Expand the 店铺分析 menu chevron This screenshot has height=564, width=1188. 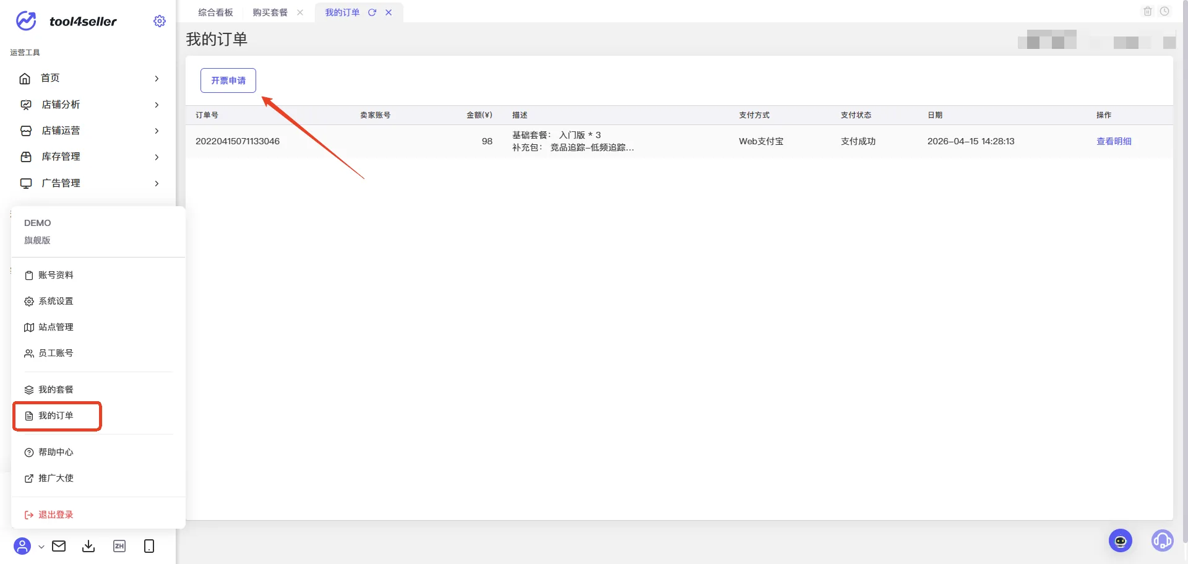coord(157,105)
